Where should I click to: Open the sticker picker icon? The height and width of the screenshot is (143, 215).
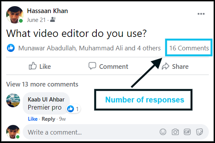click(199, 132)
